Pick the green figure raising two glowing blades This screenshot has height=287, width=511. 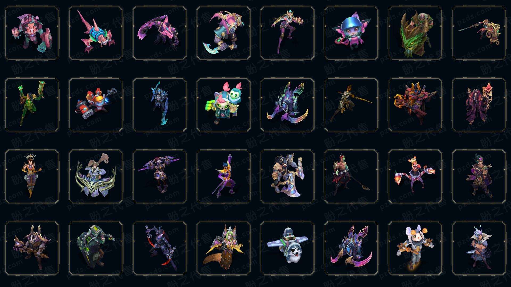[x=32, y=105]
